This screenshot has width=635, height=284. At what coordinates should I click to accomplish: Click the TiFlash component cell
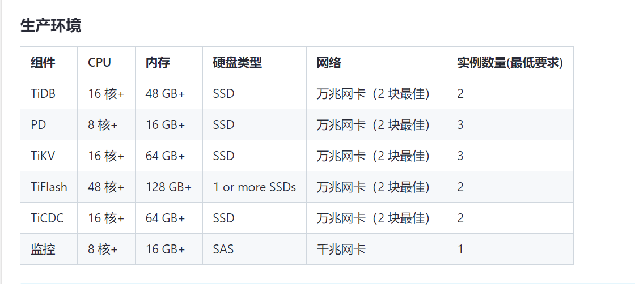(49, 187)
